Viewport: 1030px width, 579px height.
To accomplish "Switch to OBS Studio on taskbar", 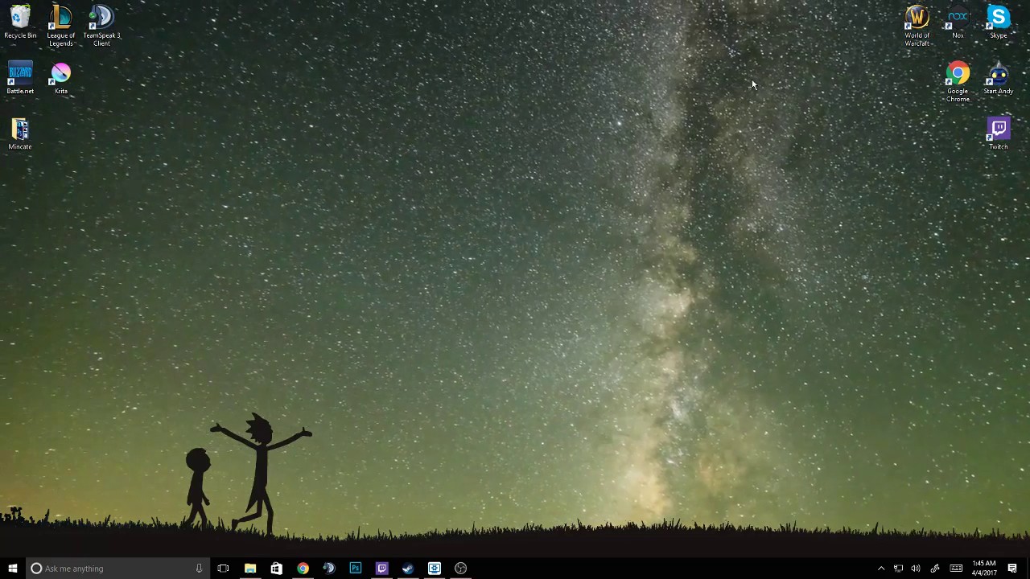I will pyautogui.click(x=461, y=569).
